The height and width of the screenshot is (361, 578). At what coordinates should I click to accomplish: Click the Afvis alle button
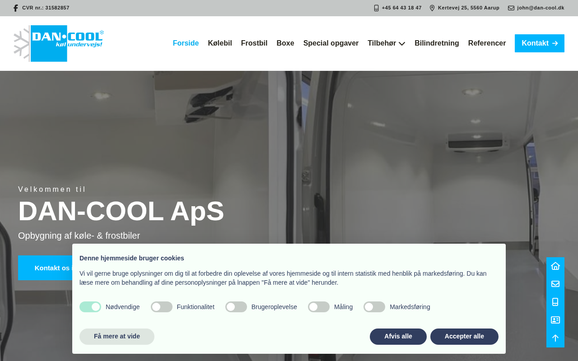coord(398,337)
